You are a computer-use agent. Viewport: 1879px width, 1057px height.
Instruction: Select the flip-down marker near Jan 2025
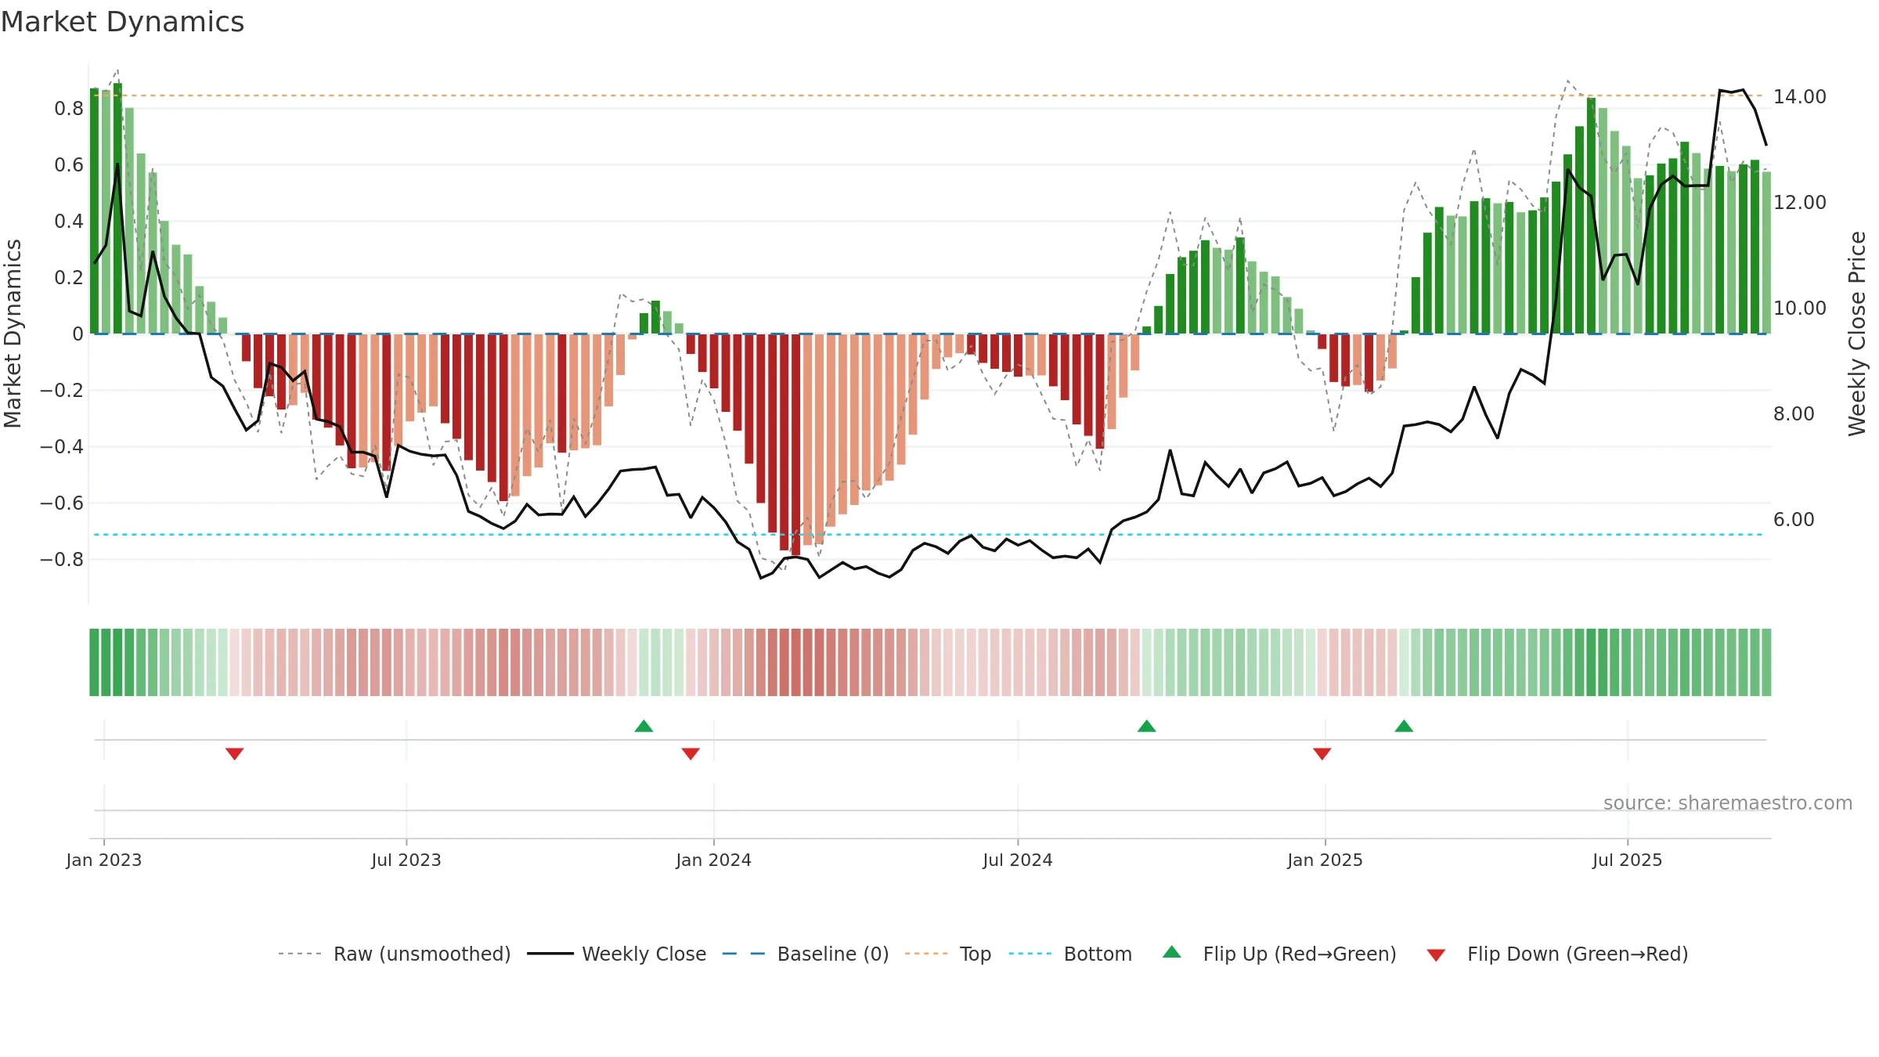1322,753
